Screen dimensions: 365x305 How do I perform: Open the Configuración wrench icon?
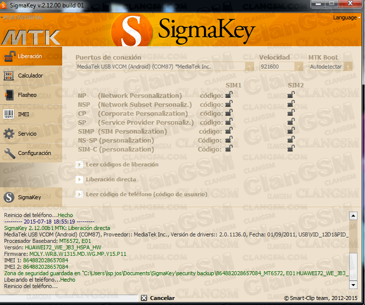pos(10,153)
